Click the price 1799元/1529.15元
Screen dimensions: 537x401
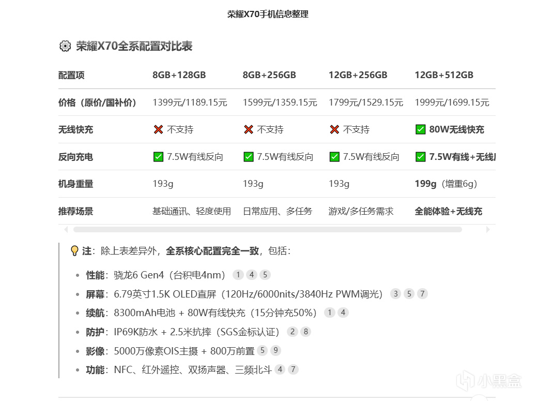click(366, 102)
